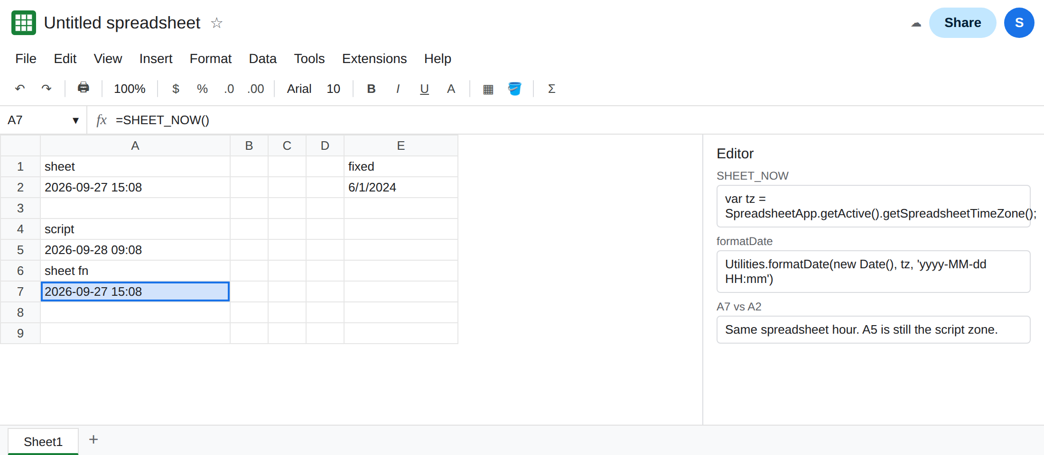1044x455 pixels.
Task: Click the fx formula icon
Action: pos(101,120)
